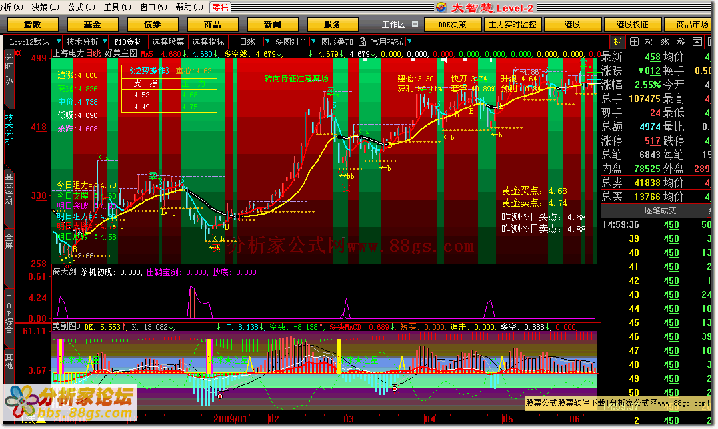The image size is (718, 429).
Task: Click the 多图组合 toolbar label
Action: [x=291, y=41]
